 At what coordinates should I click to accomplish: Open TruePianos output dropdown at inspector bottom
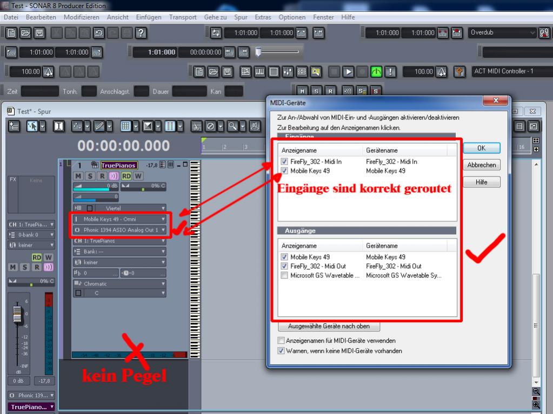tap(31, 407)
